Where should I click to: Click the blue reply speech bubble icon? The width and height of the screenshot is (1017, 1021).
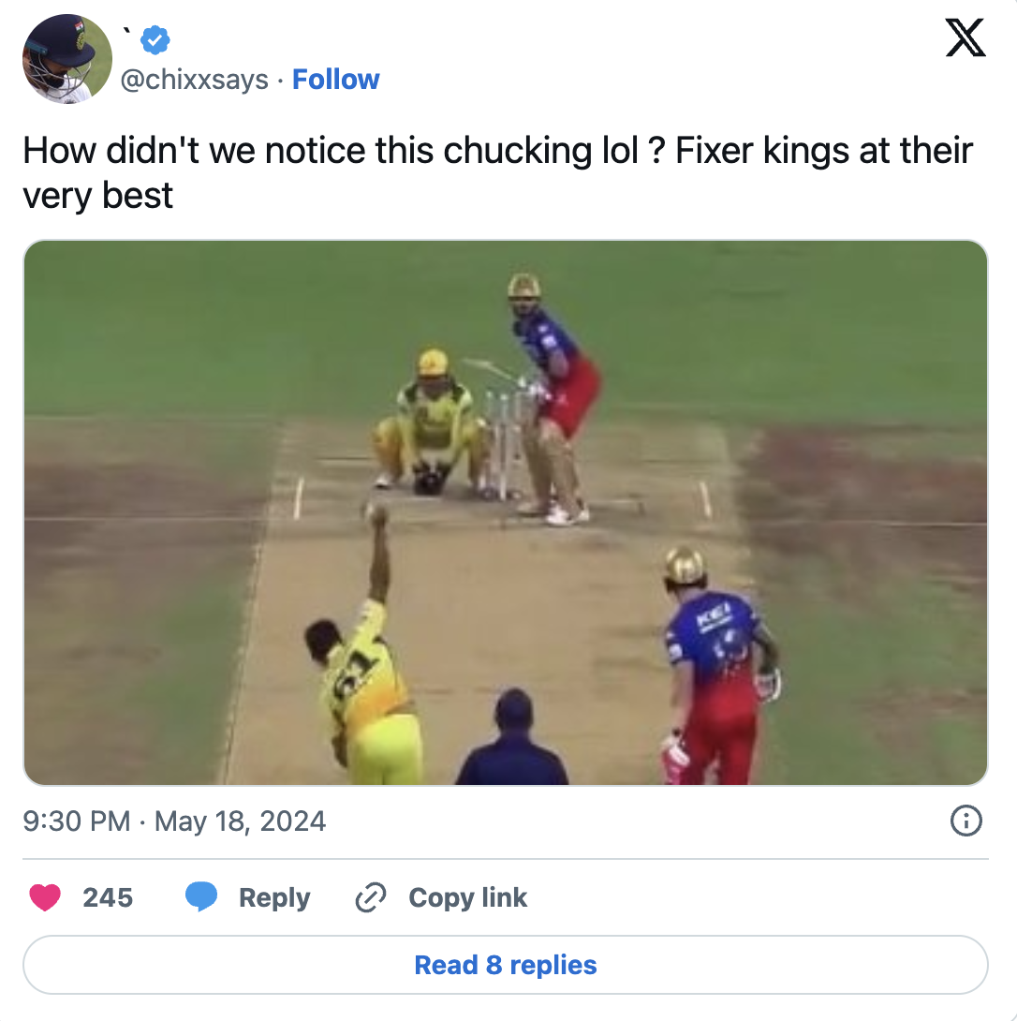(201, 897)
